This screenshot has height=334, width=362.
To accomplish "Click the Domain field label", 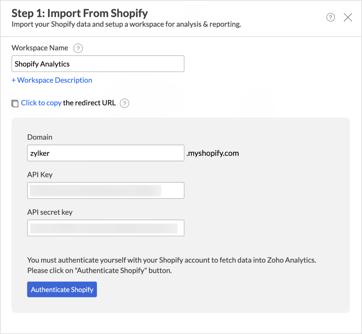I will (40, 137).
